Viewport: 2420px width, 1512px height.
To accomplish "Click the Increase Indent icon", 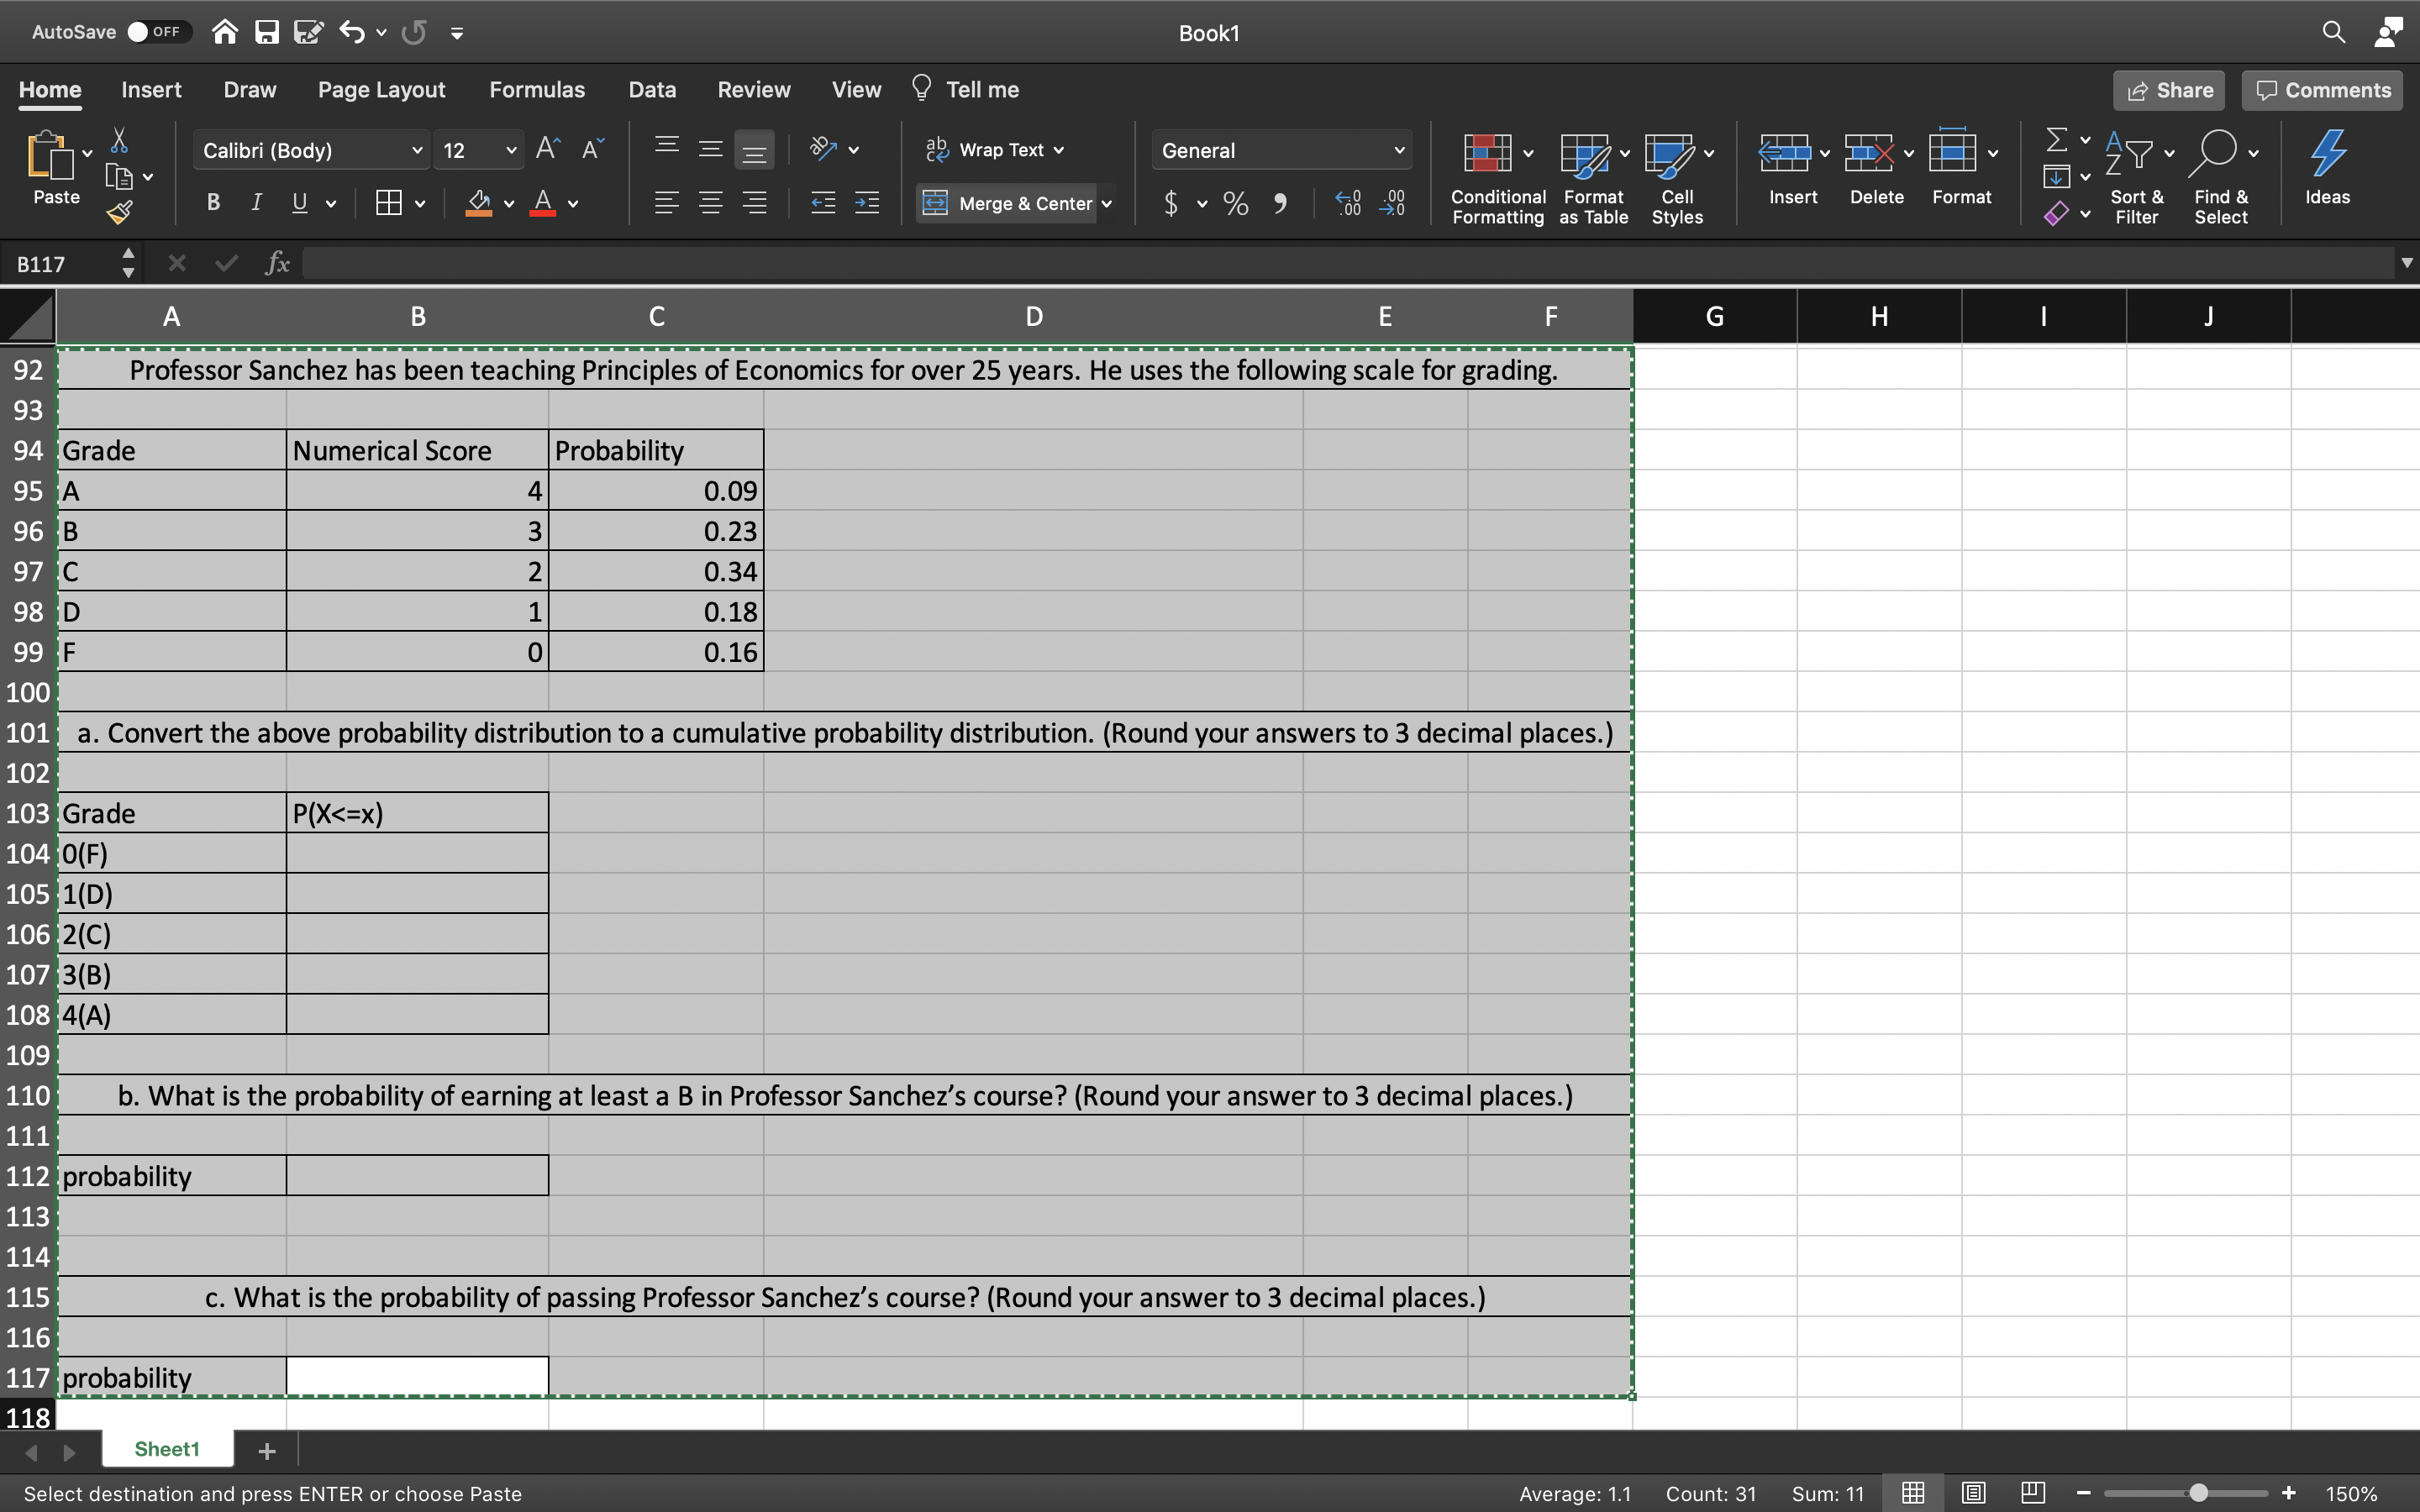I will pyautogui.click(x=867, y=204).
